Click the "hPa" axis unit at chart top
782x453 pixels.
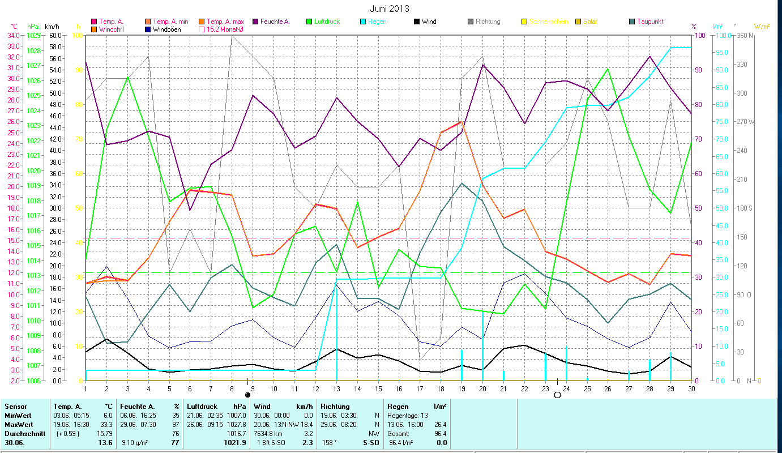click(33, 26)
